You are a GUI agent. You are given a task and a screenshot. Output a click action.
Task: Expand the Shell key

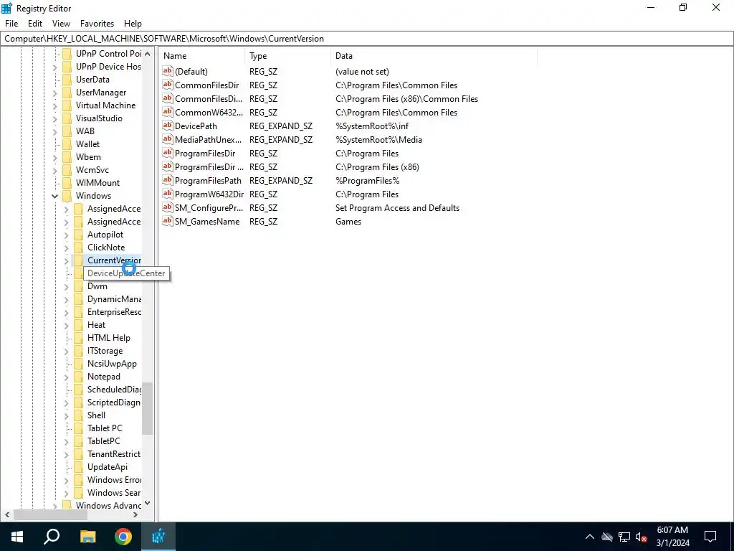(66, 415)
